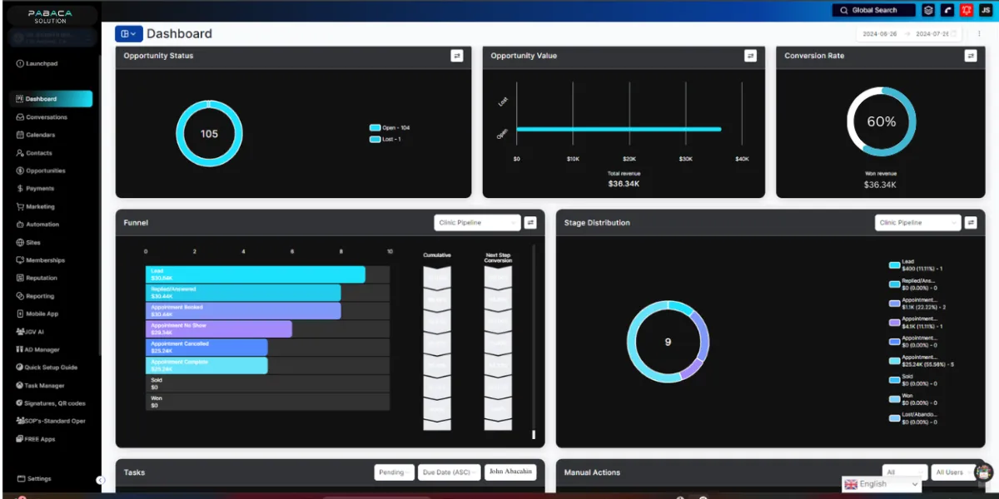Screen dimensions: 999x499
Task: Toggle Open legend in Opportunity Status
Action: (x=390, y=128)
